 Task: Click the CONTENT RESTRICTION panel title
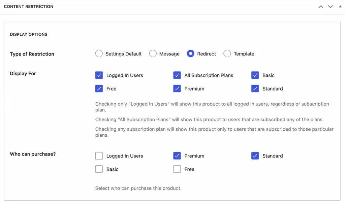29,7
